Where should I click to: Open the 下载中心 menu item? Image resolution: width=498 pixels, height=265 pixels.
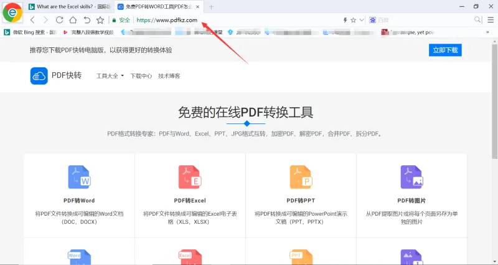(141, 76)
